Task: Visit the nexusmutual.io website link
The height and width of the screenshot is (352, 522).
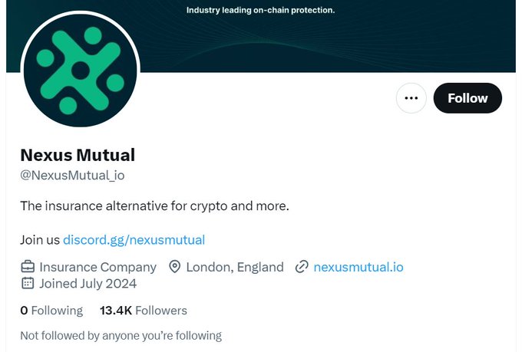Action: click(358, 267)
